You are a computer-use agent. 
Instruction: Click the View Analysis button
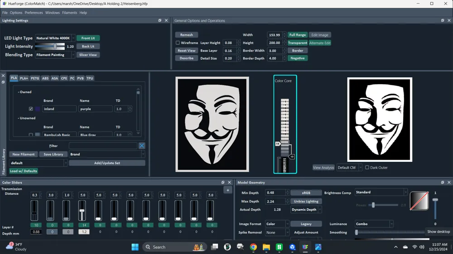[323, 168]
